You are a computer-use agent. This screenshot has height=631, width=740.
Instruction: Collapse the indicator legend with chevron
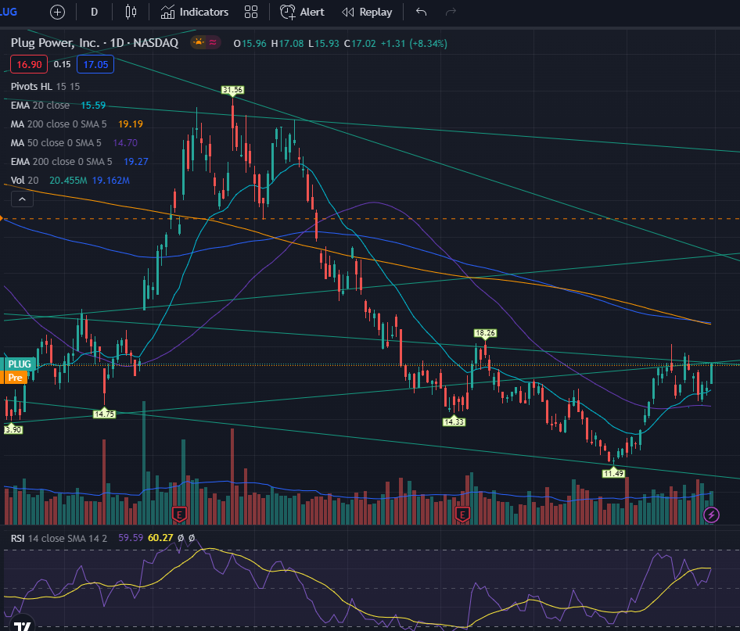point(22,199)
